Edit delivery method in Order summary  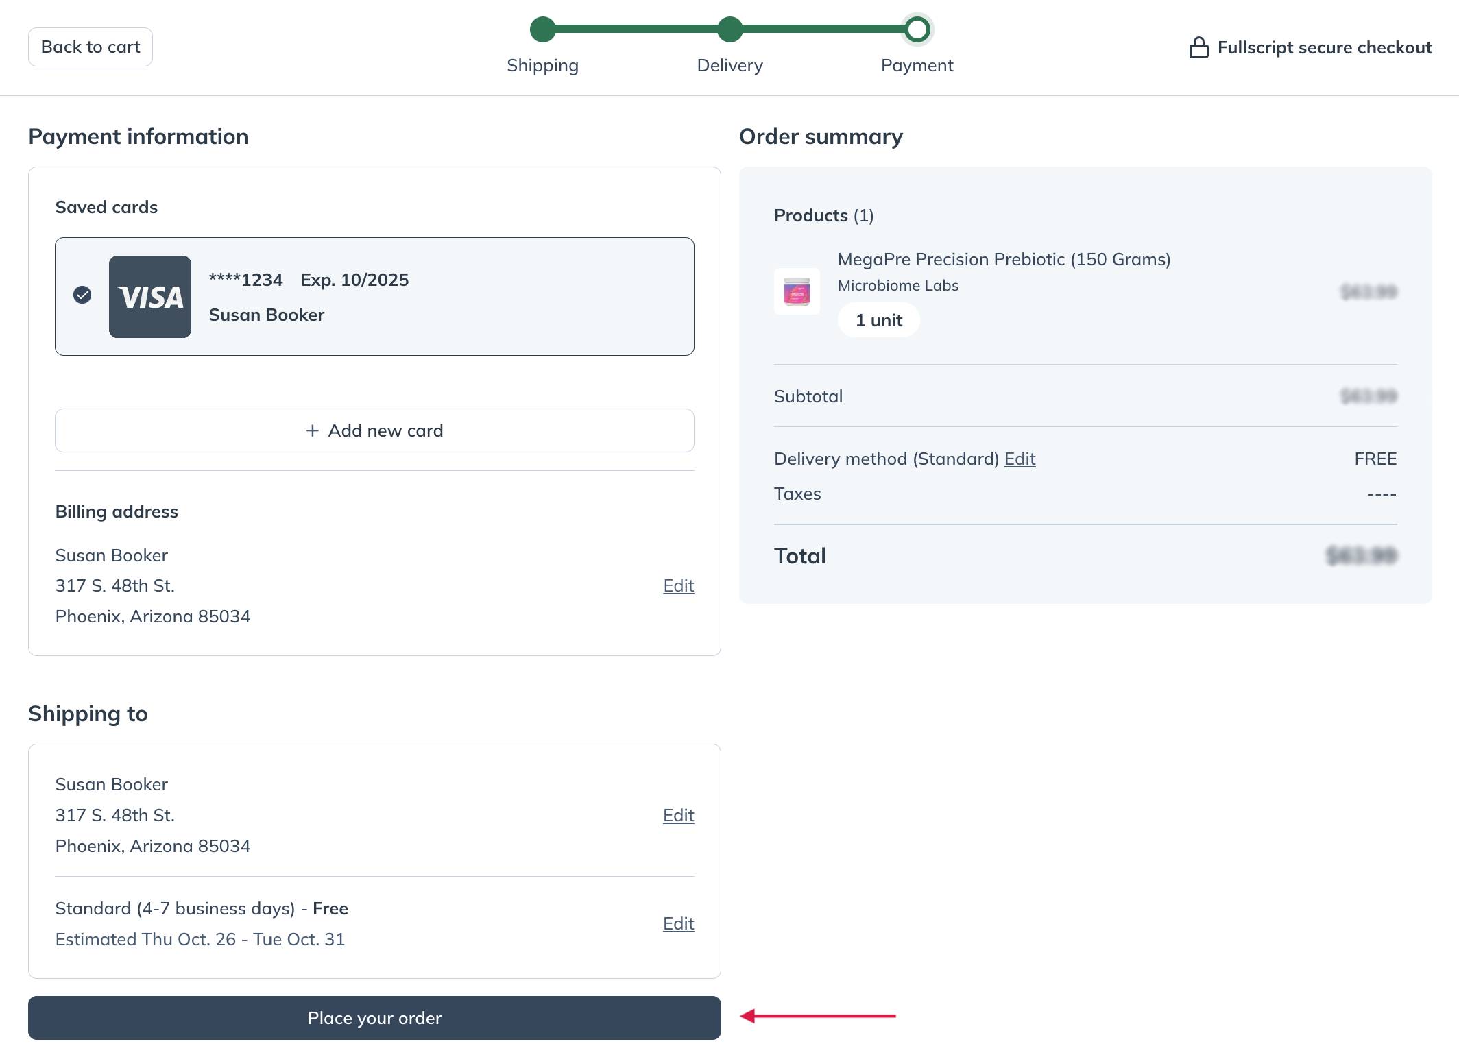(1020, 459)
